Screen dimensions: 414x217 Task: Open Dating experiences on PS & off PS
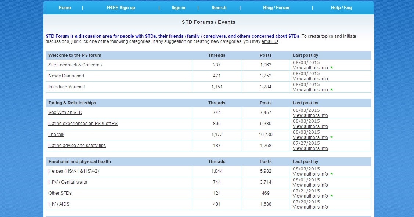(x=83, y=124)
